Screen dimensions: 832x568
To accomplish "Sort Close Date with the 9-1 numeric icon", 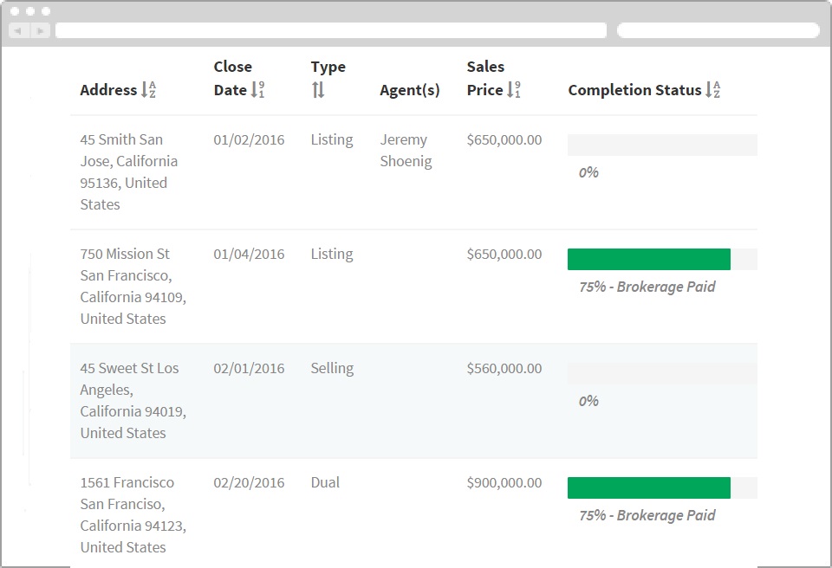I will tap(257, 89).
